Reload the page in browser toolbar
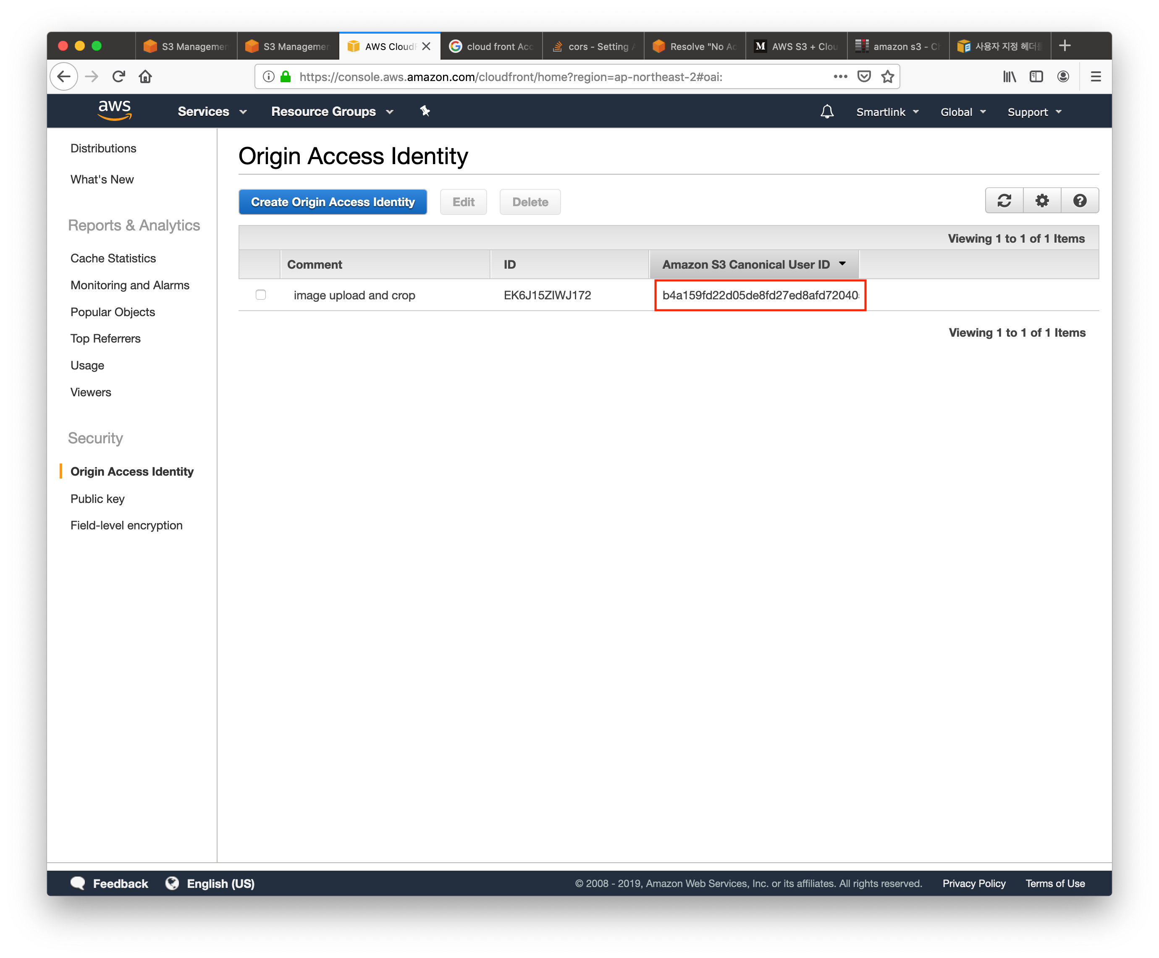 tap(119, 77)
